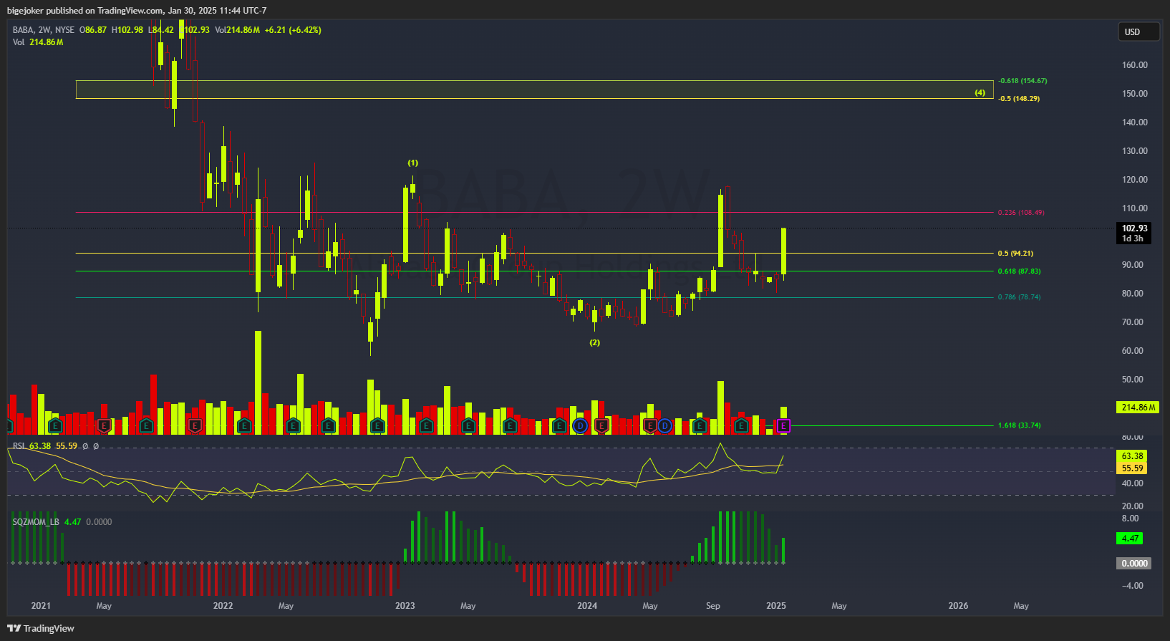Select the wave (2) label

tap(595, 342)
